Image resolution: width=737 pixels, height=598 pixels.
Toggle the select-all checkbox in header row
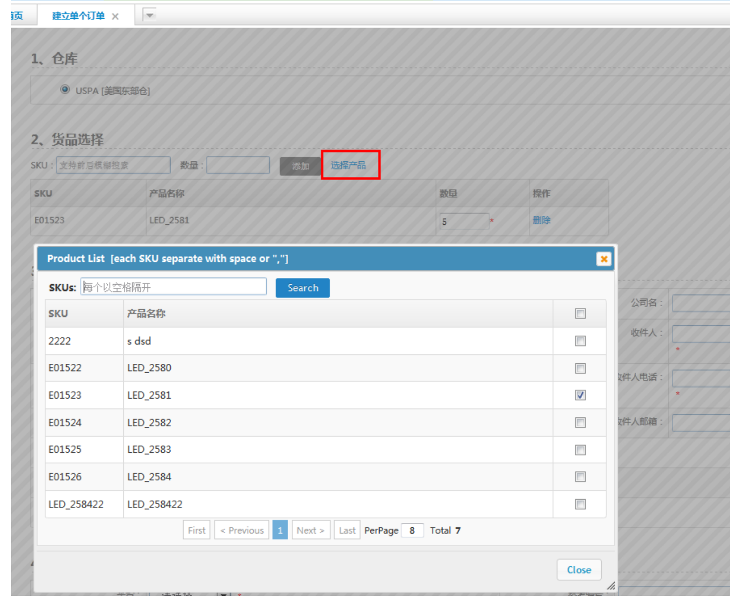click(580, 313)
